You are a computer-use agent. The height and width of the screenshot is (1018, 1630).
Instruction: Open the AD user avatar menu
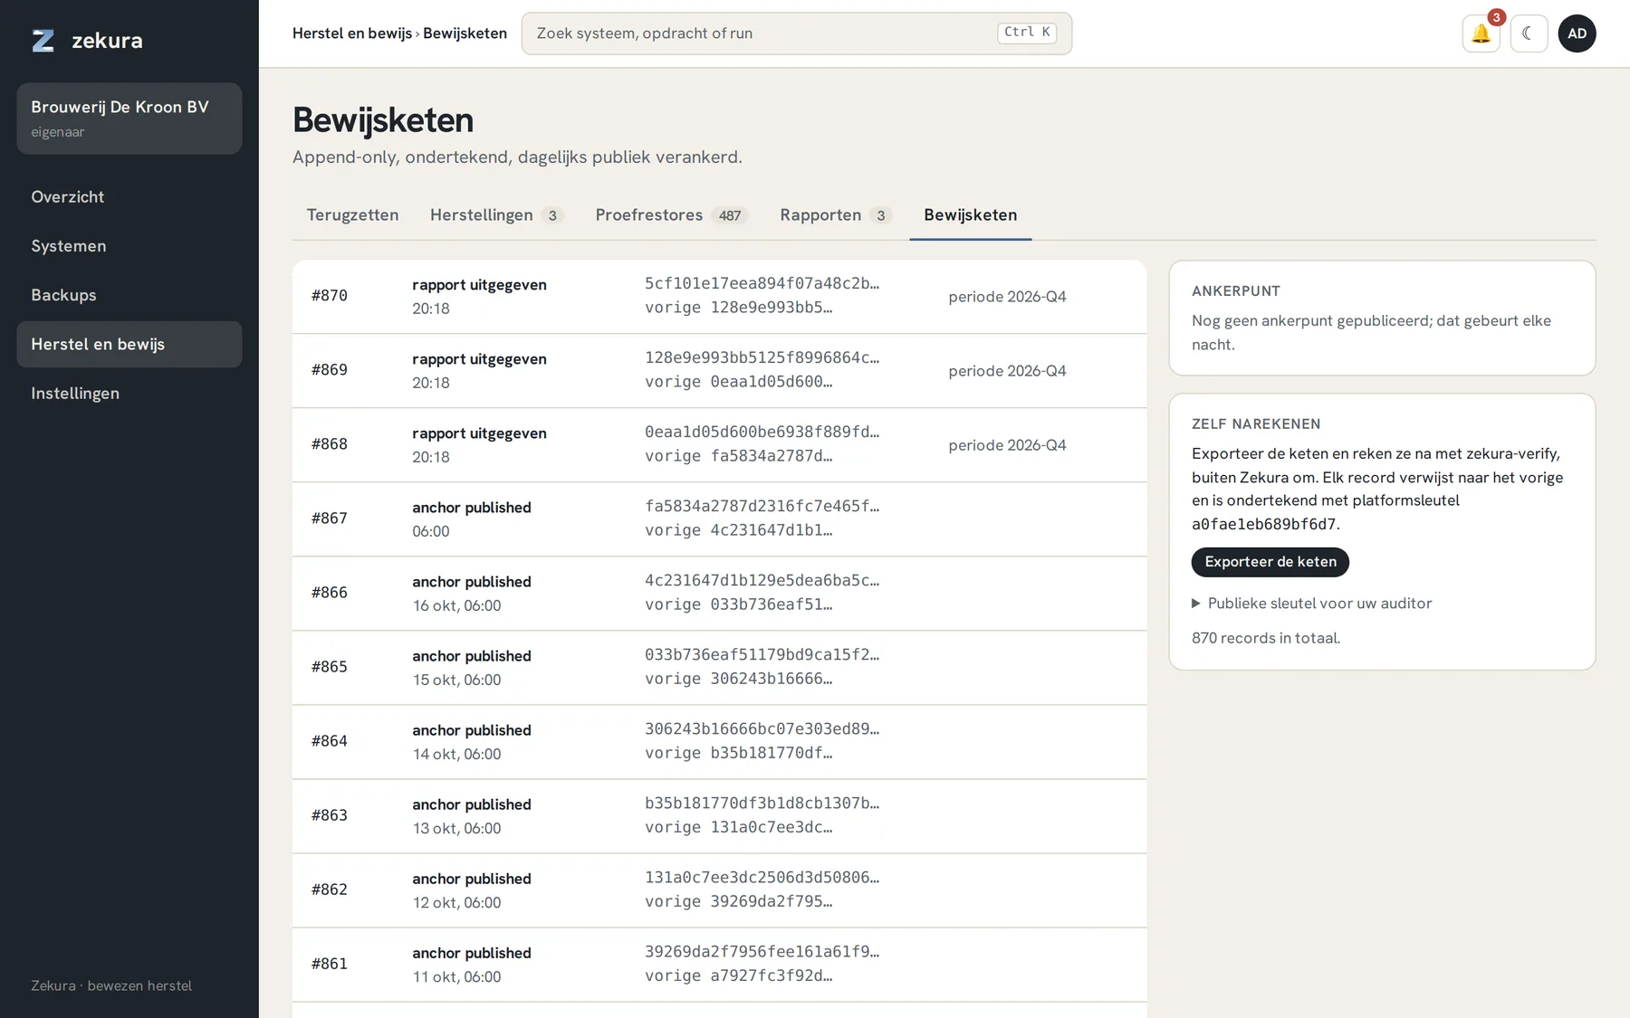click(x=1577, y=33)
